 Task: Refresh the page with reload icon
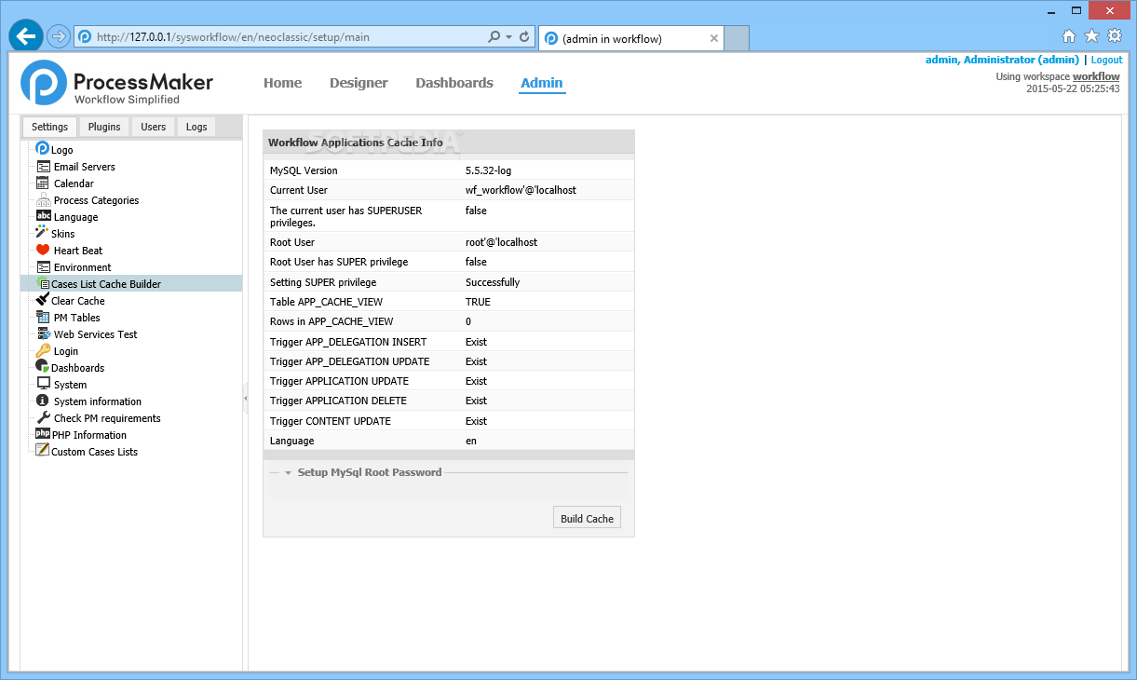pos(524,37)
